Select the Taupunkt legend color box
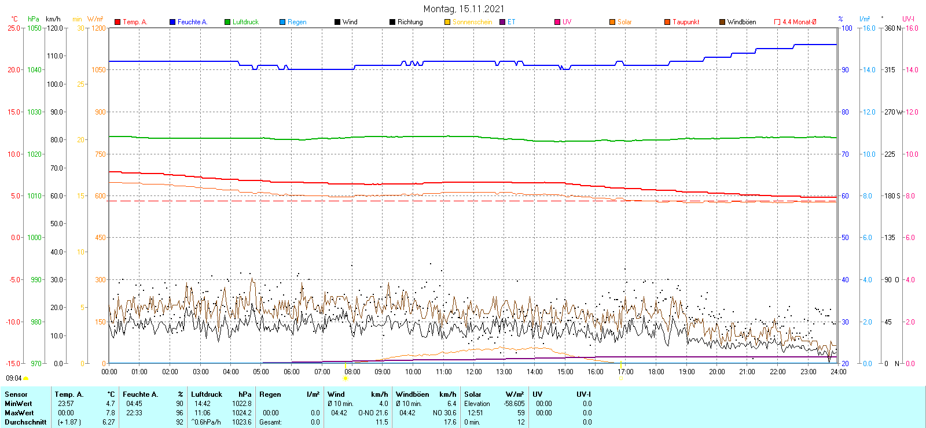Viewport: 926px width, 428px height. 667,22
